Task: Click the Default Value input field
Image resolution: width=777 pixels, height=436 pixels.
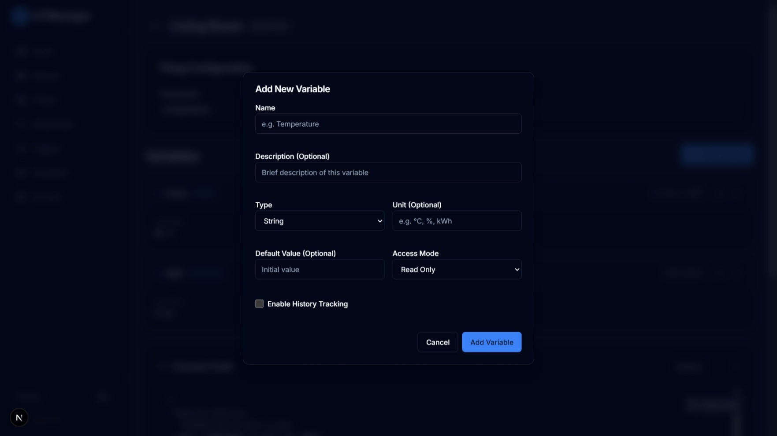Action: pyautogui.click(x=320, y=269)
